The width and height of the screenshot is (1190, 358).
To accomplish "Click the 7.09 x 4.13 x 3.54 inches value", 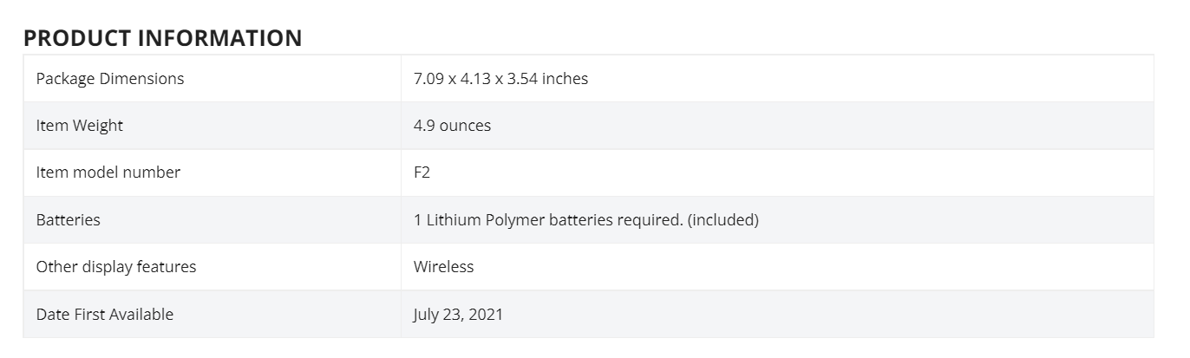I will [x=500, y=79].
